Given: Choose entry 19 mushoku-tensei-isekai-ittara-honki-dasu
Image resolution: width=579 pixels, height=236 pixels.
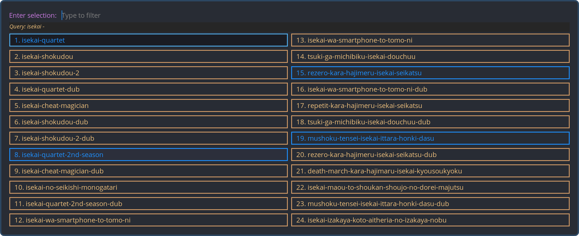Looking at the screenshot, I should click(430, 138).
